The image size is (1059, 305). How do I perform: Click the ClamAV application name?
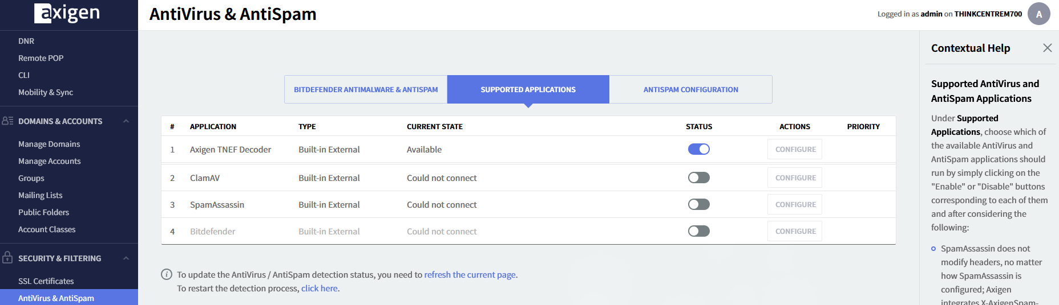[205, 178]
